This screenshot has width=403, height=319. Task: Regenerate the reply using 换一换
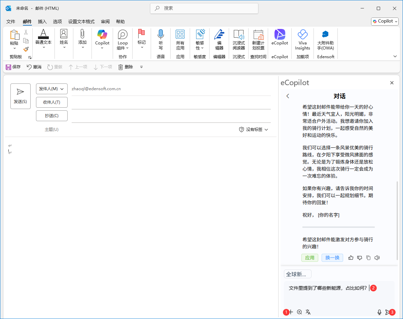(x=332, y=257)
